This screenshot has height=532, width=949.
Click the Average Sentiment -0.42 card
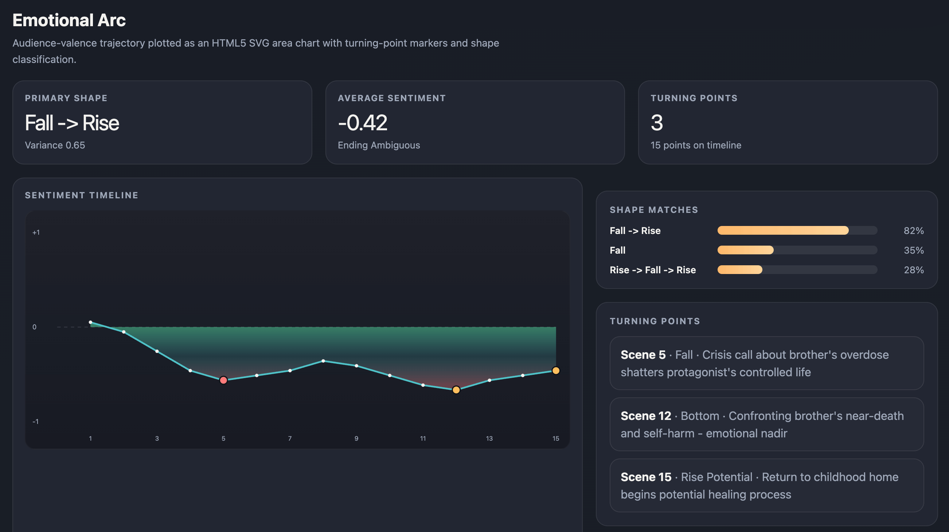tap(475, 123)
